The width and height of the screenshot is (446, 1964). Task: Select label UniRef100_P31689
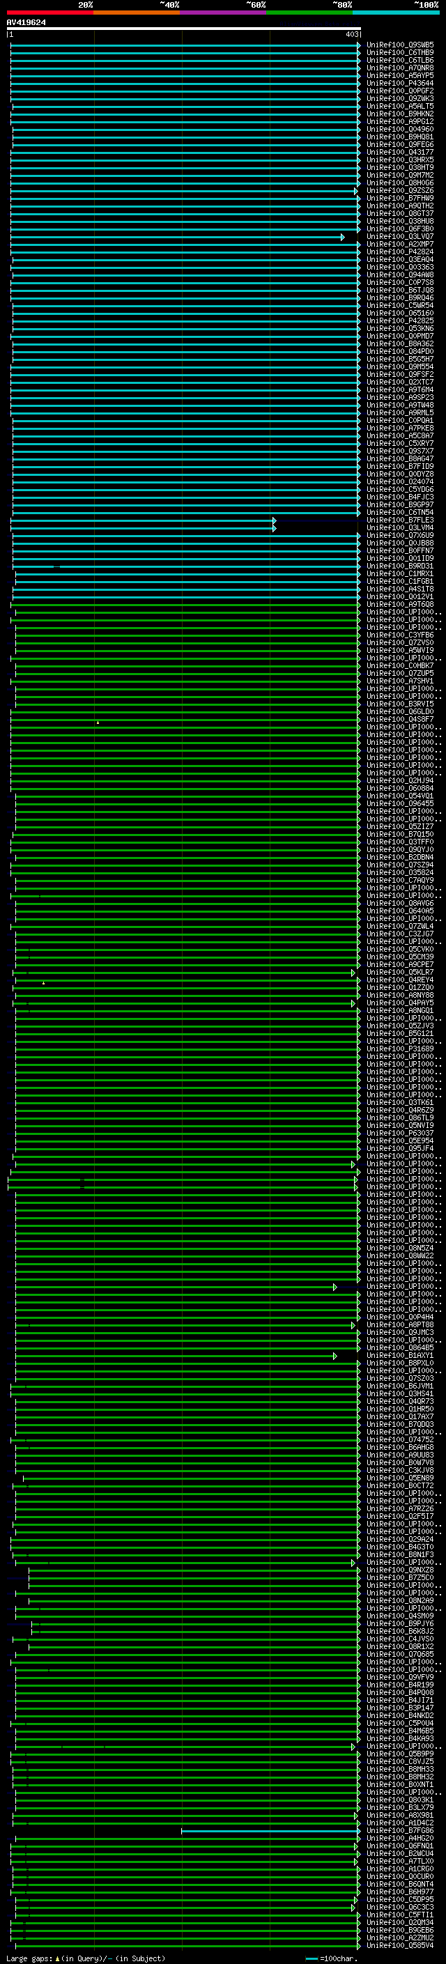[400, 1049]
